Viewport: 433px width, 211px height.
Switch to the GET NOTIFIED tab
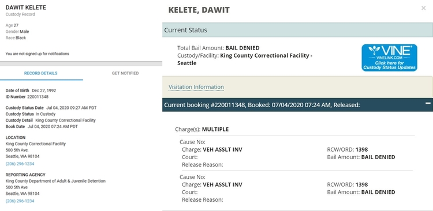tap(125, 73)
